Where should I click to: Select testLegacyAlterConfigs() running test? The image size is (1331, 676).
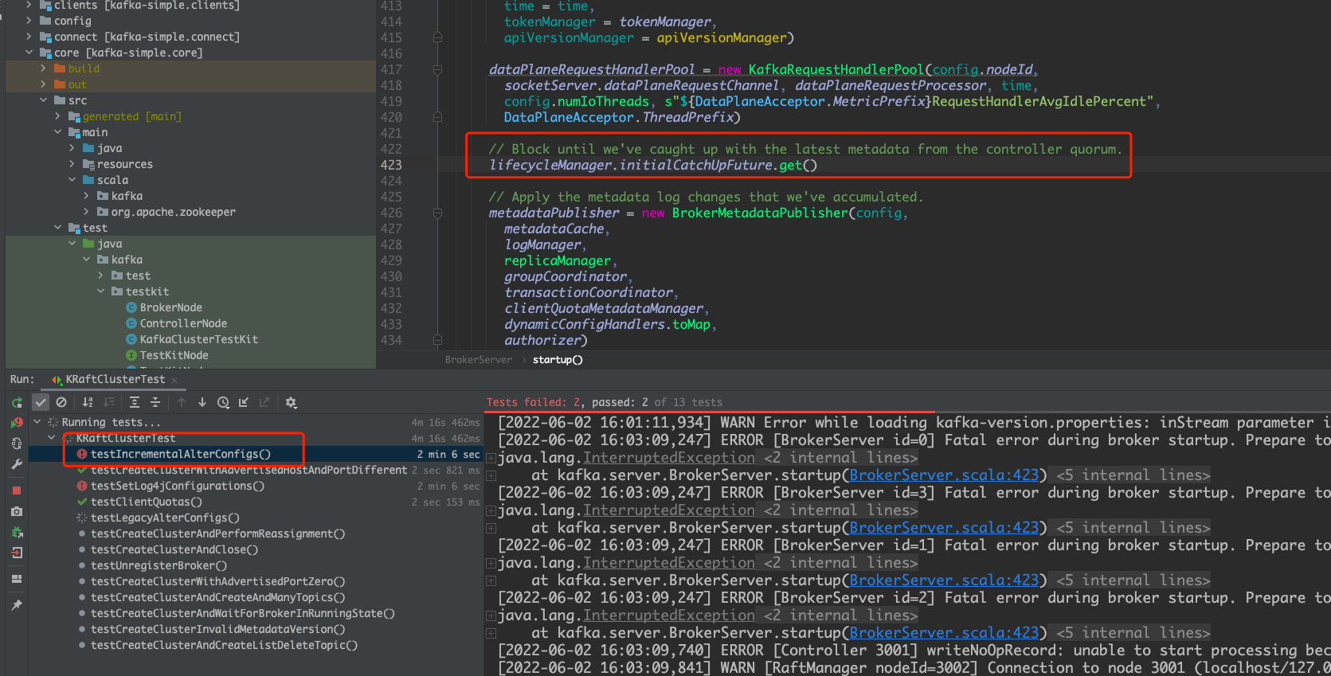point(165,518)
